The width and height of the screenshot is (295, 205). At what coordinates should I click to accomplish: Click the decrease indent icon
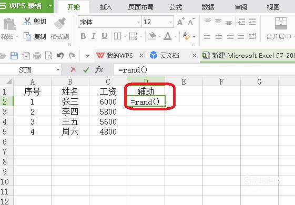click(x=241, y=22)
